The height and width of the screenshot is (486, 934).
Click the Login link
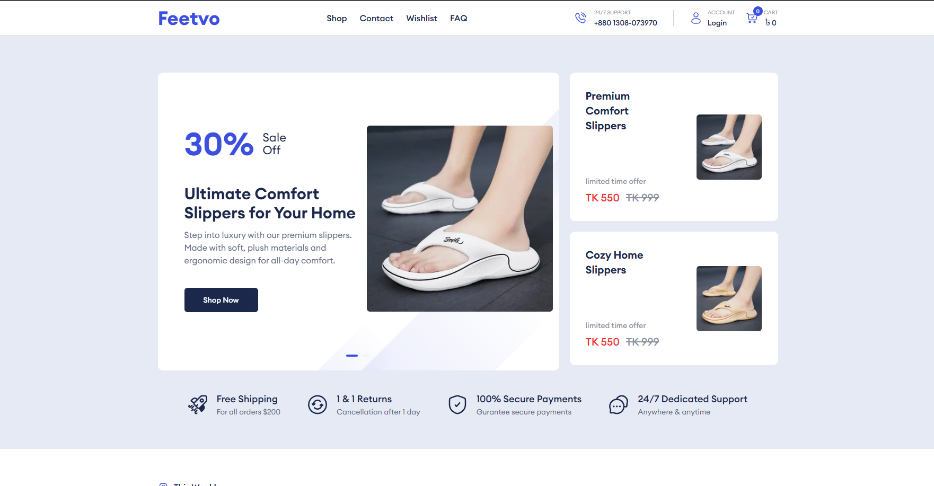tap(717, 23)
